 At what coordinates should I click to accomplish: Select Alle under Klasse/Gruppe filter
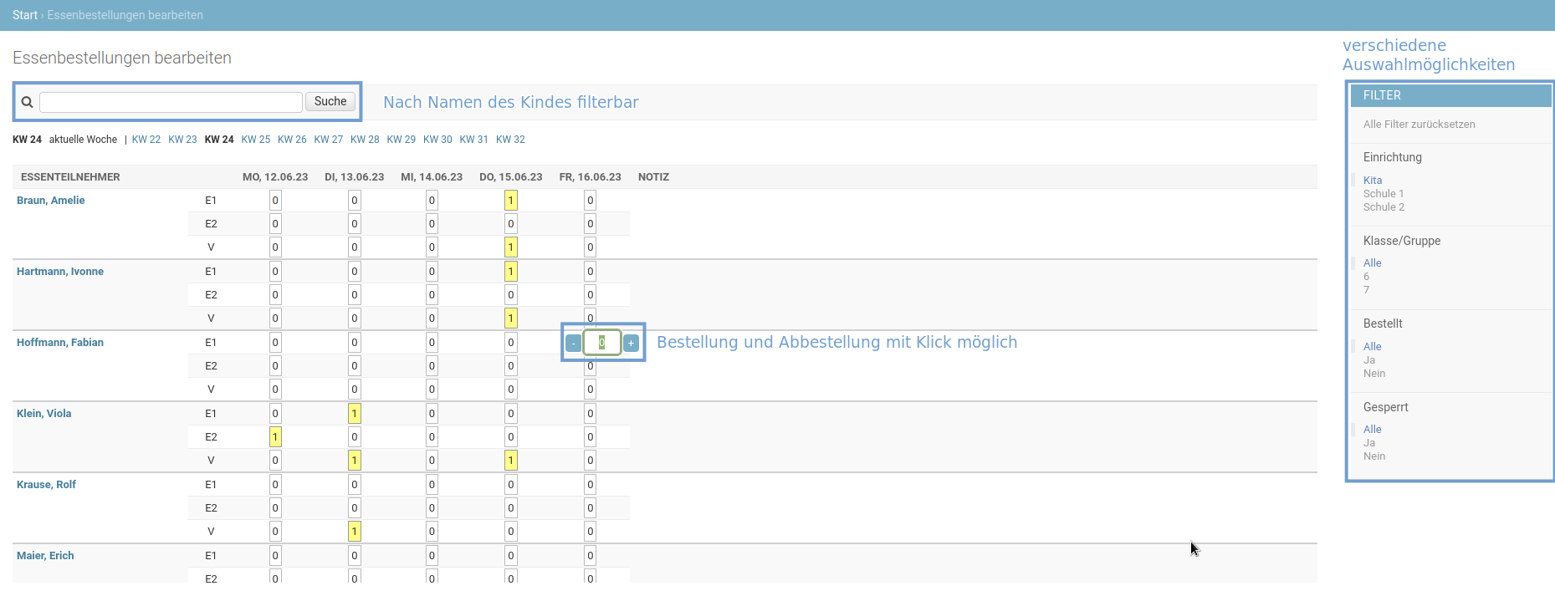pos(1373,263)
